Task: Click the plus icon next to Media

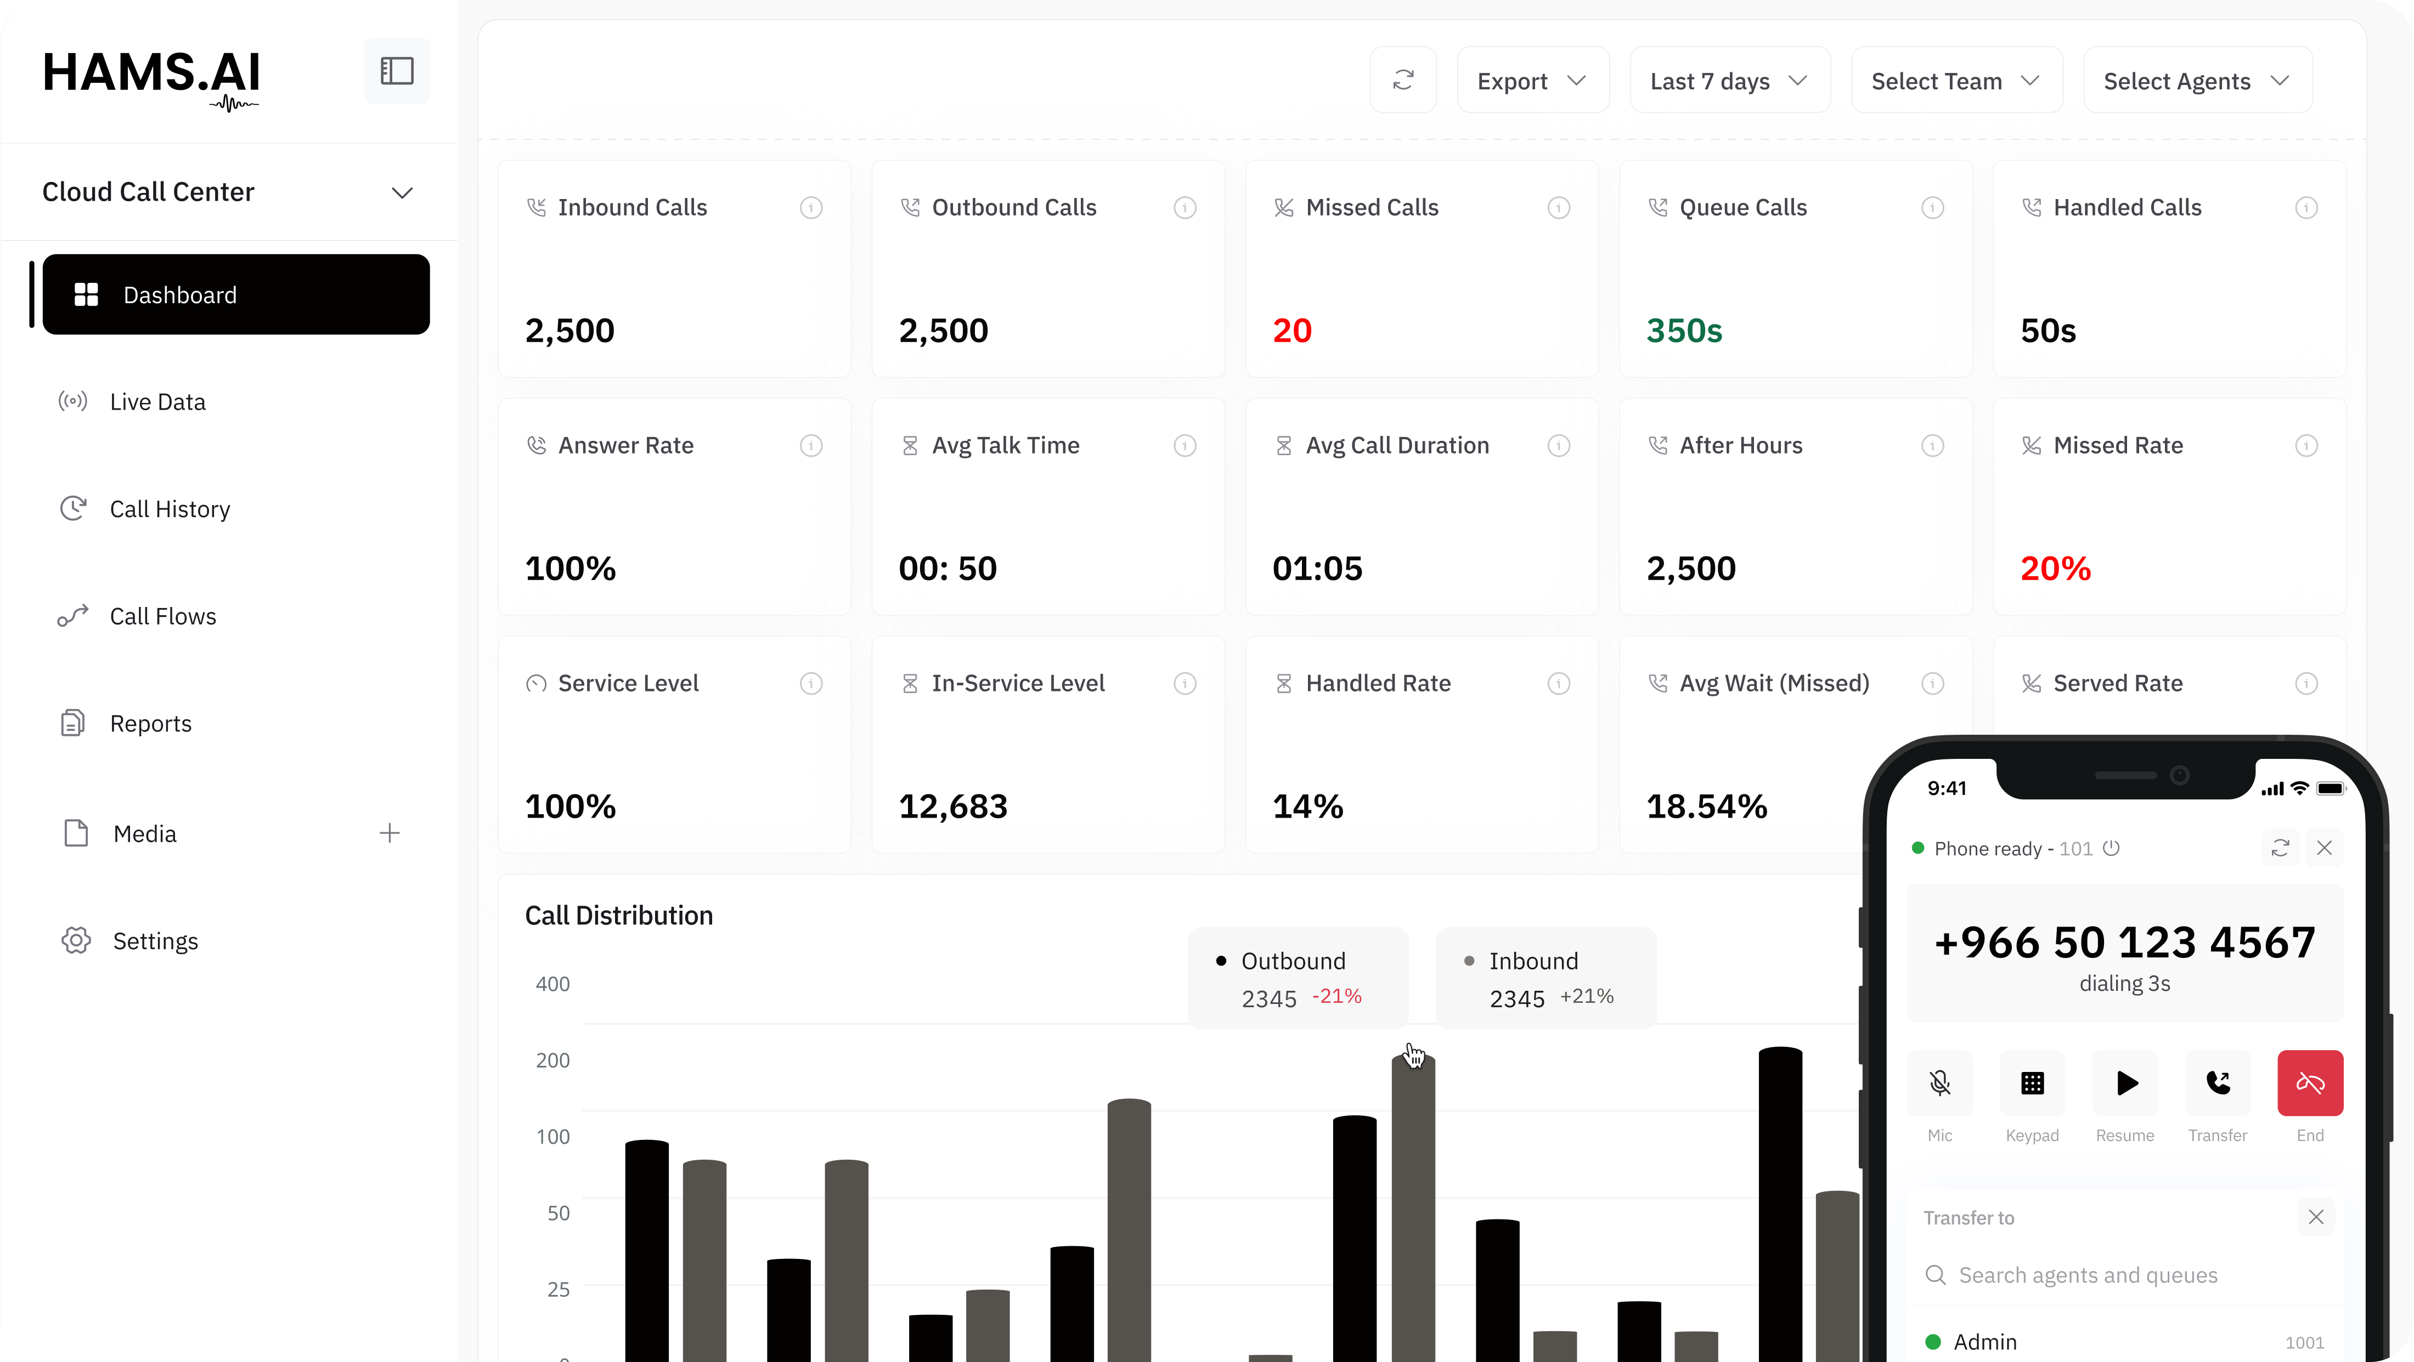Action: click(x=390, y=833)
